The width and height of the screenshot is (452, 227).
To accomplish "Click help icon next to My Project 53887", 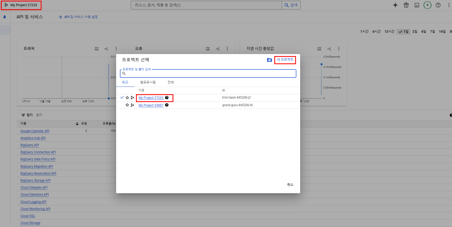I will click(x=167, y=105).
